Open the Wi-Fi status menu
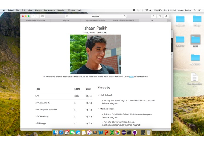Viewport: 204px width, 145px height. pos(147,10)
